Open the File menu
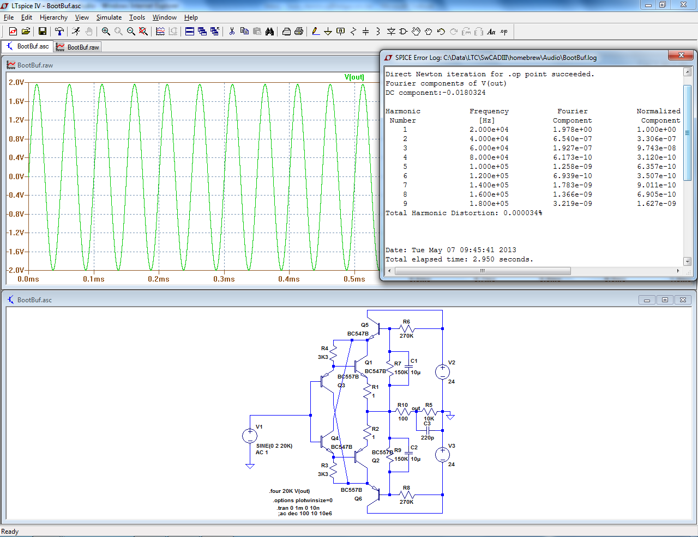The image size is (698, 537). click(9, 17)
